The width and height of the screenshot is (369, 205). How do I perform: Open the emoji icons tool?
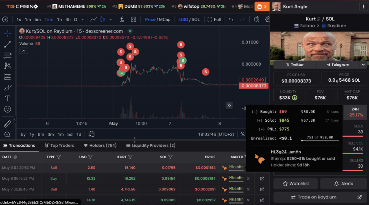point(8,109)
